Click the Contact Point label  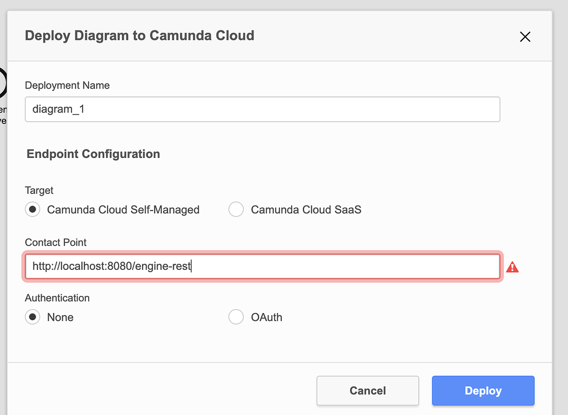[x=55, y=243]
